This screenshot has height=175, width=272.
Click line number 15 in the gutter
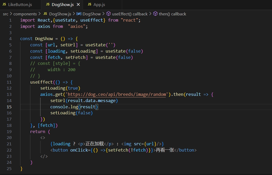click(x=9, y=107)
